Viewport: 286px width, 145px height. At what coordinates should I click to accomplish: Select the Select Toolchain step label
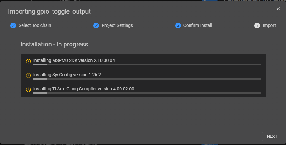pyautogui.click(x=35, y=25)
